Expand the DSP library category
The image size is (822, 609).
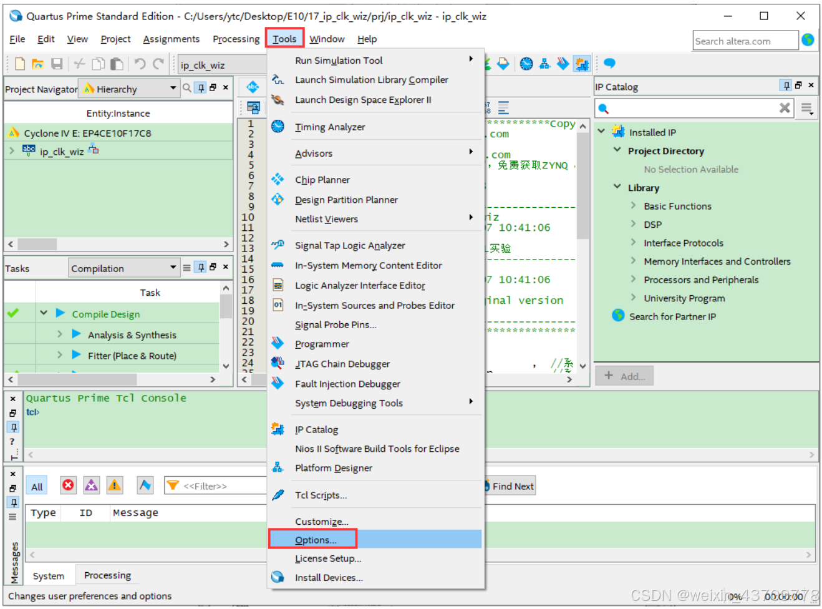coord(633,223)
